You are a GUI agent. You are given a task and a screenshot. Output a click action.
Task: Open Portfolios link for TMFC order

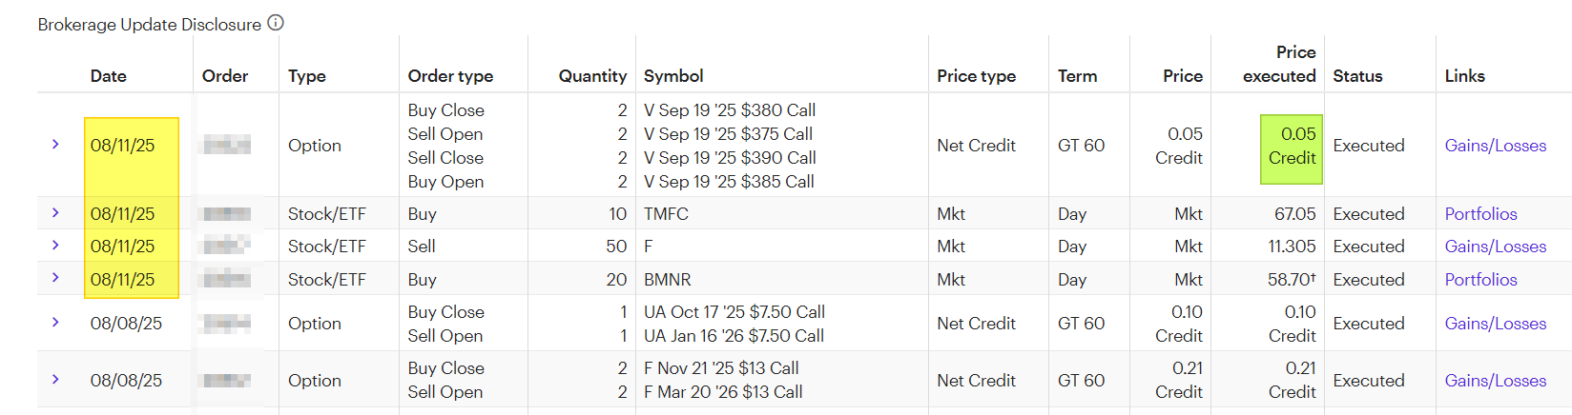point(1480,214)
